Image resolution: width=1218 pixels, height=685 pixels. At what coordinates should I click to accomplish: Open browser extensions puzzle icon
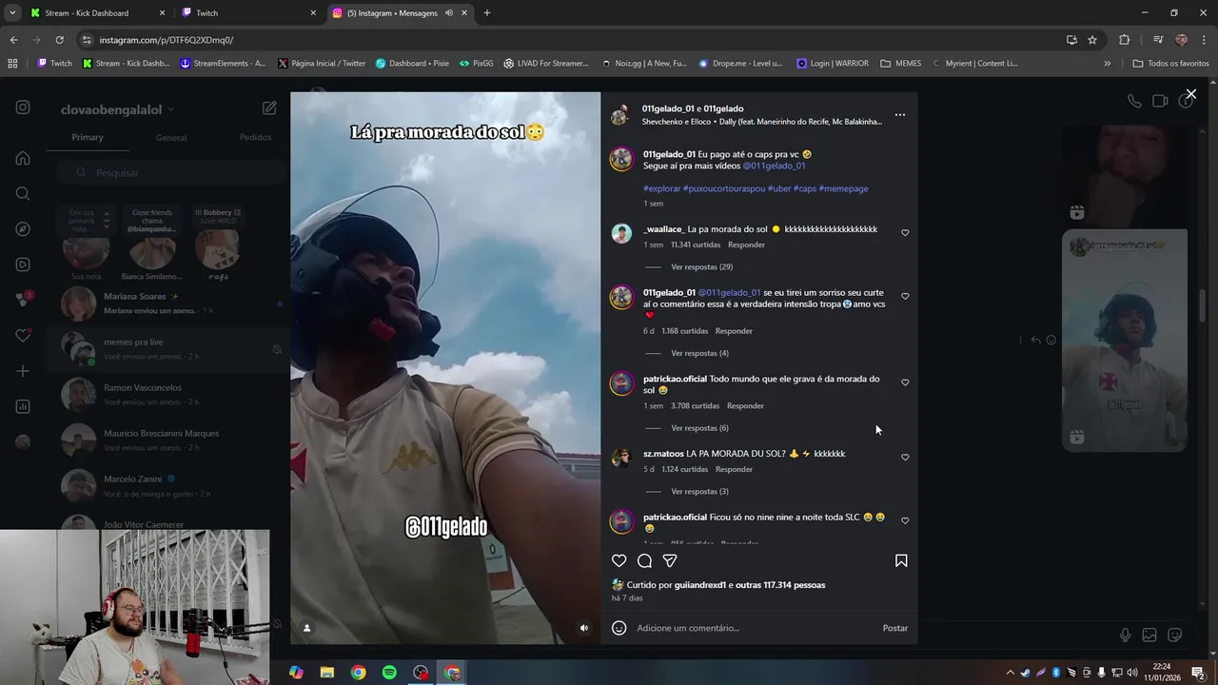[1124, 40]
